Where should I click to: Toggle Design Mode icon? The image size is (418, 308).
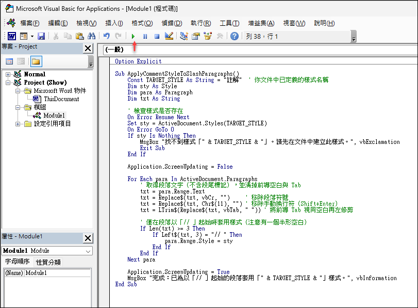tap(169, 36)
